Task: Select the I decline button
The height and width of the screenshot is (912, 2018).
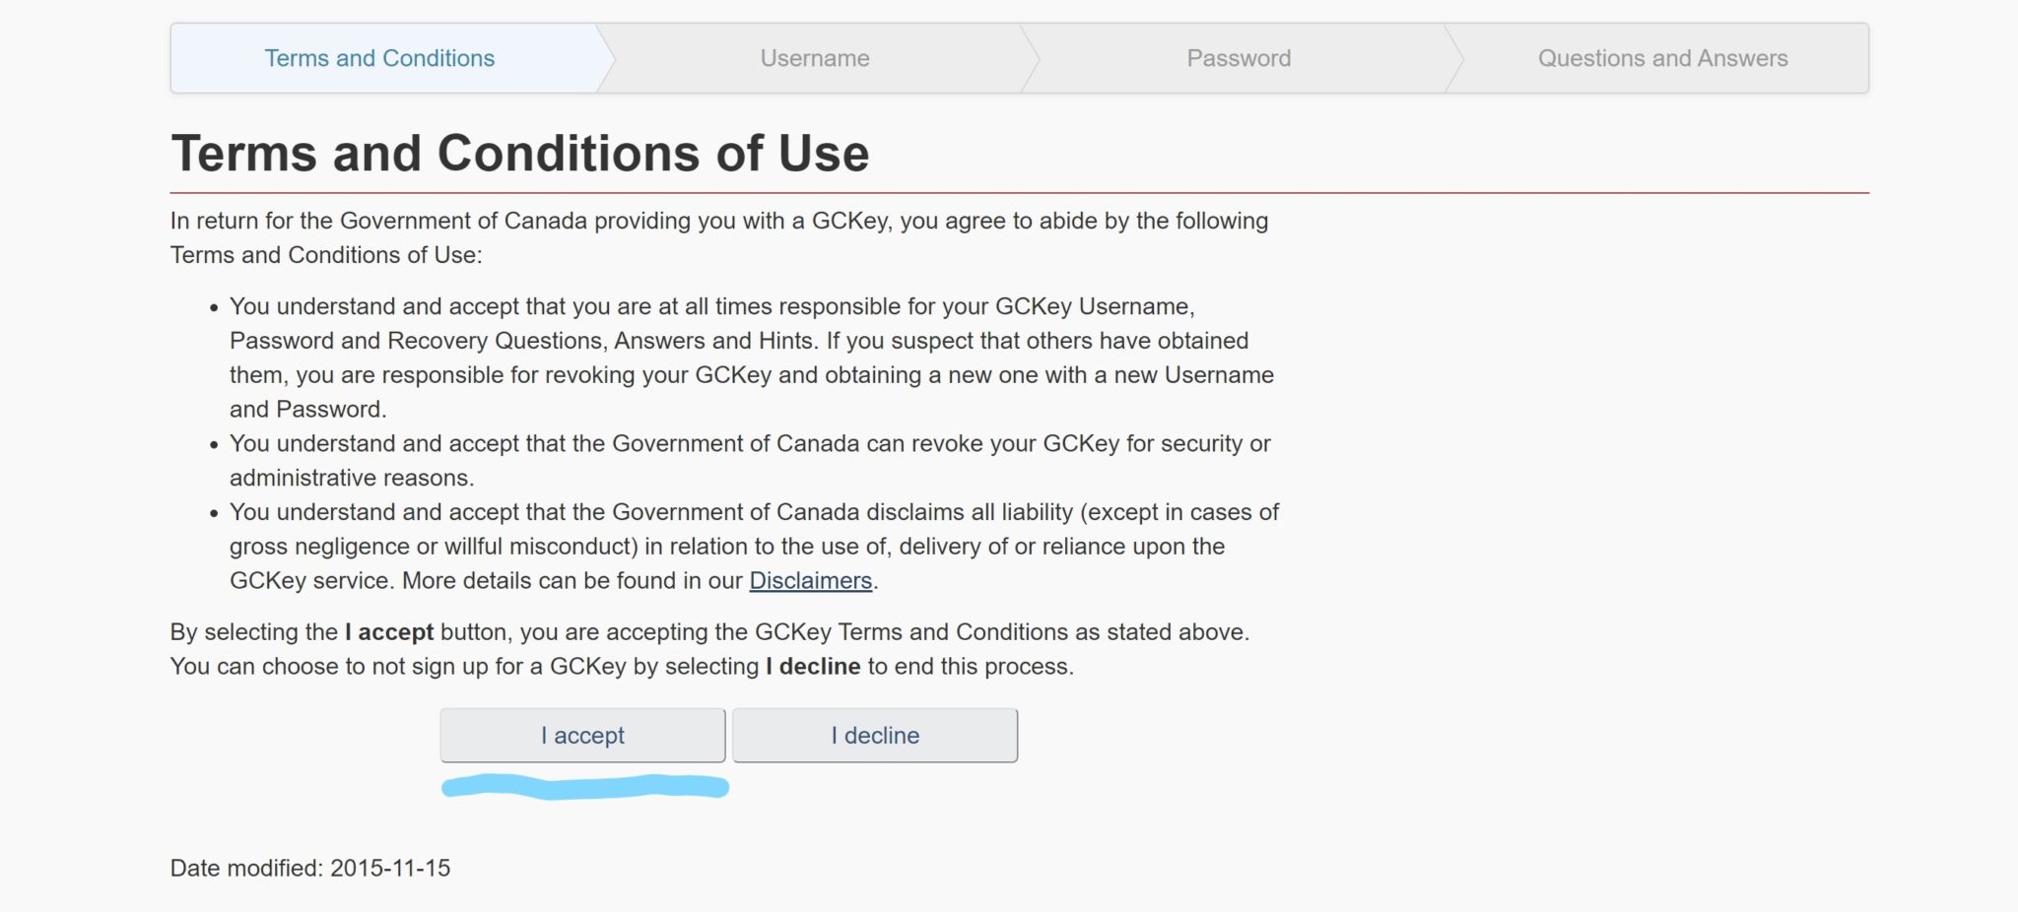Action: (x=875, y=735)
